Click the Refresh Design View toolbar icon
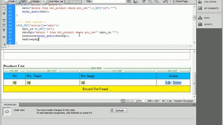The image size is (223, 125). 144,1
